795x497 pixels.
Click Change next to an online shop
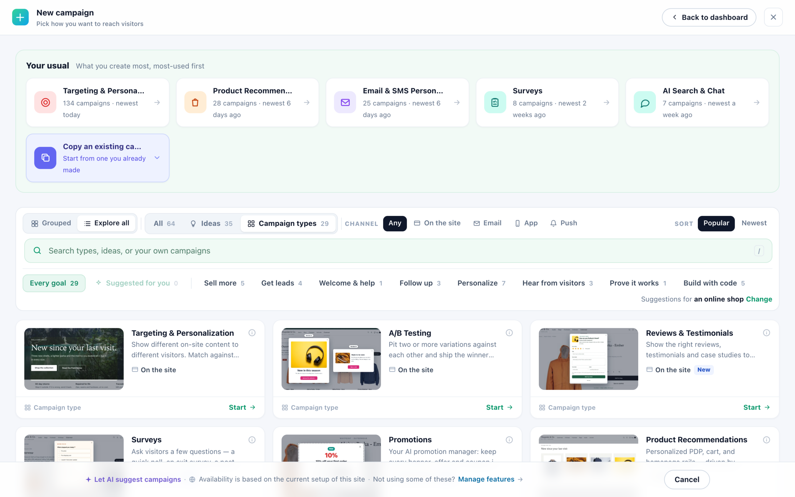pos(759,299)
